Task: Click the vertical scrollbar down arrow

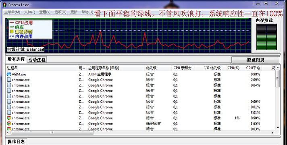Action: coord(278,128)
